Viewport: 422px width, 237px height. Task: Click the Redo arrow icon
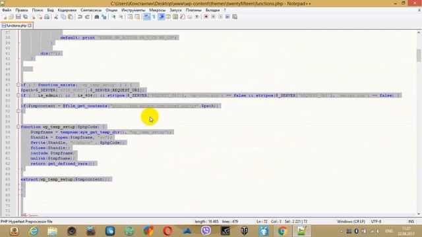tap(87, 17)
